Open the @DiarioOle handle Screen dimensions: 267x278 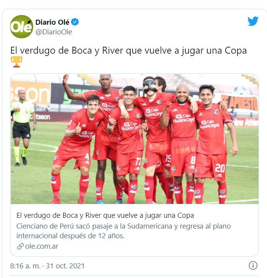[54, 32]
